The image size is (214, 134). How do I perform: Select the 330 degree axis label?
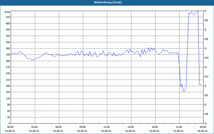8,55
